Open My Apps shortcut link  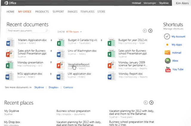pos(177,45)
